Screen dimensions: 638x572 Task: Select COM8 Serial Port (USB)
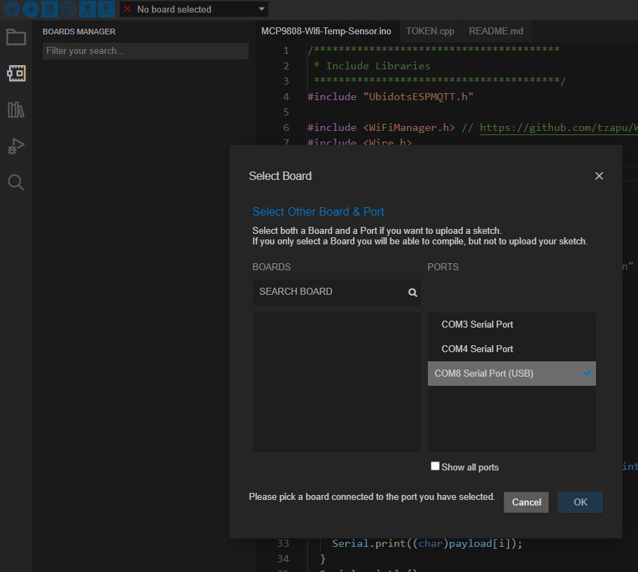pyautogui.click(x=511, y=373)
